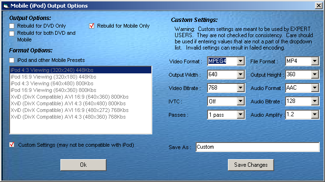This screenshot has height=182, width=325.
Task: Click the Ok button
Action: (83, 165)
